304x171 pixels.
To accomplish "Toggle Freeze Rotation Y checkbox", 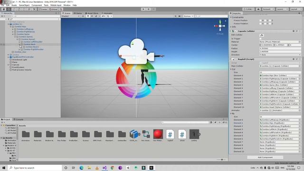I will pyautogui.click(x=265, y=23).
